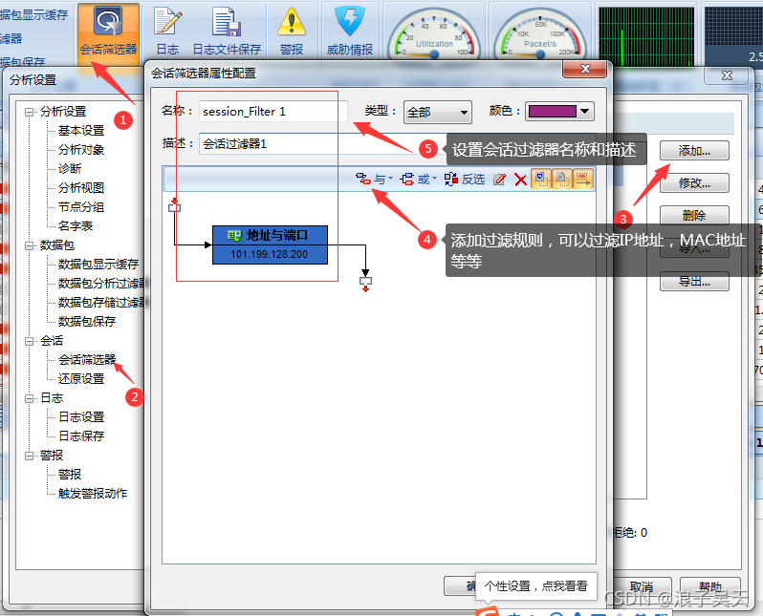Close the 会话筛选器属性配置 dialog
This screenshot has width=763, height=616.
click(585, 69)
